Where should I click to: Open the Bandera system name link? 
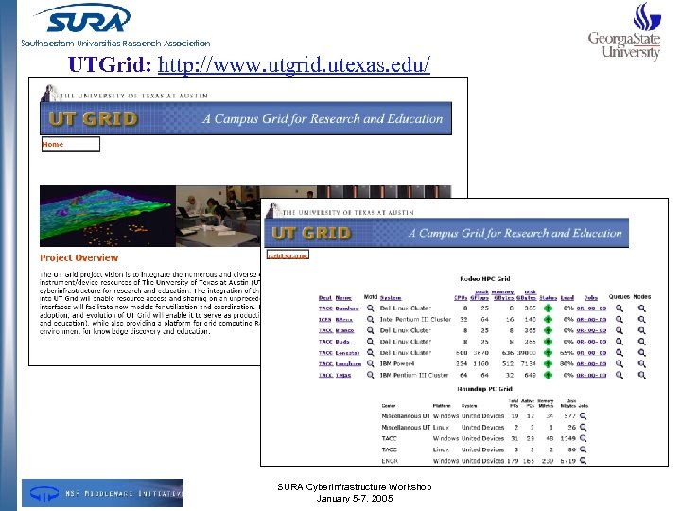pos(347,308)
